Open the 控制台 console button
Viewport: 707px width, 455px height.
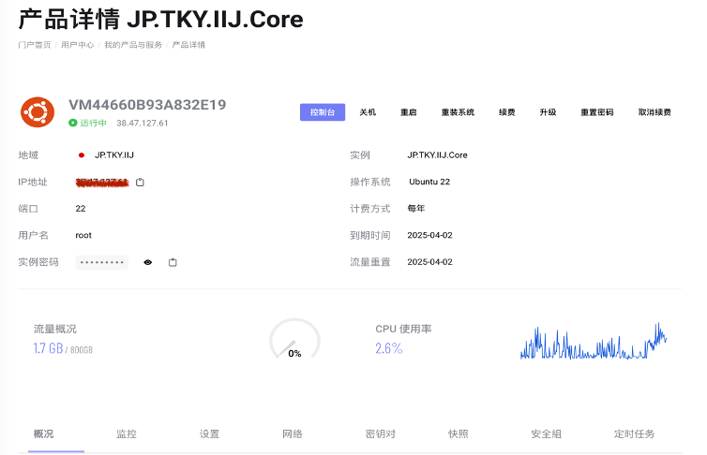(323, 112)
